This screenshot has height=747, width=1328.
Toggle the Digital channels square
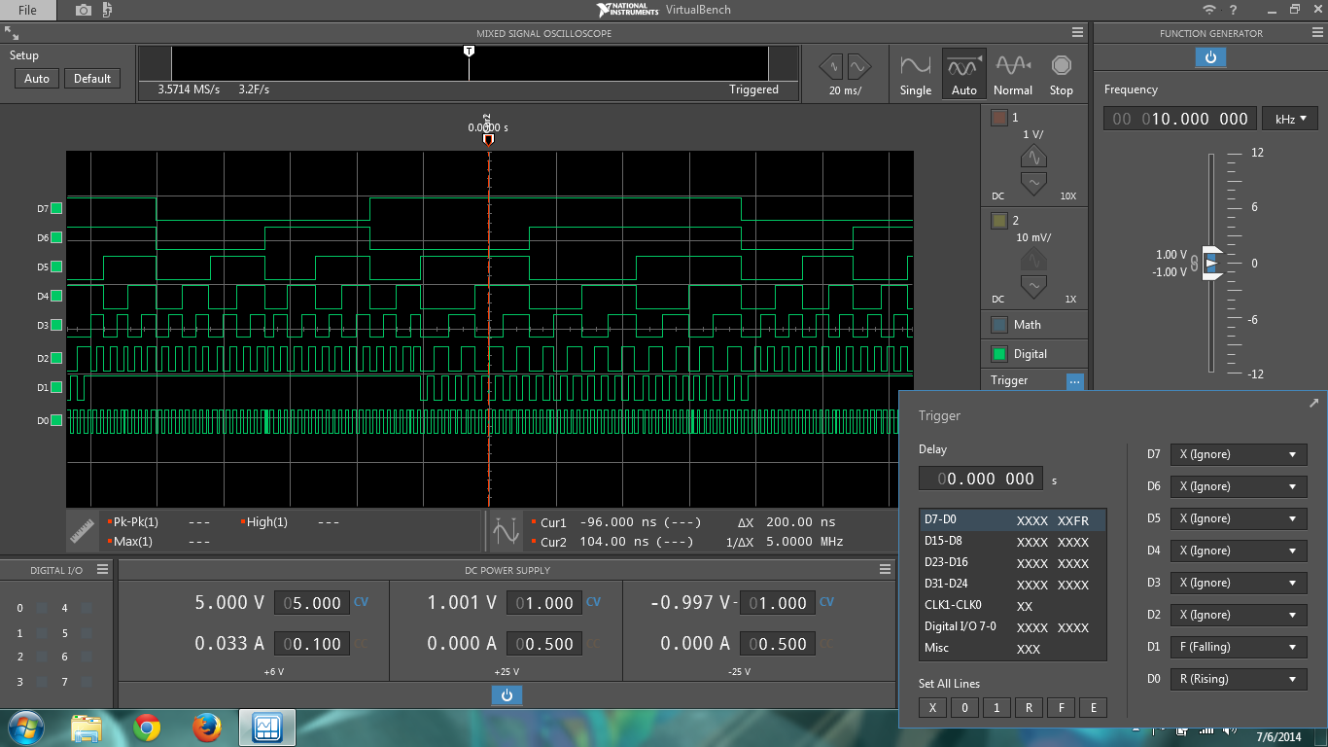[x=999, y=354]
